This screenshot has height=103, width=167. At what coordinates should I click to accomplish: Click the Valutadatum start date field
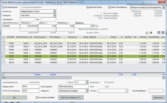[x=27, y=20]
